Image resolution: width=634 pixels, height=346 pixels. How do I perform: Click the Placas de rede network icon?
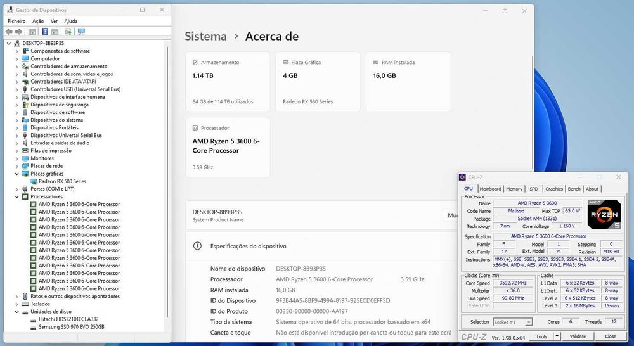coord(25,166)
